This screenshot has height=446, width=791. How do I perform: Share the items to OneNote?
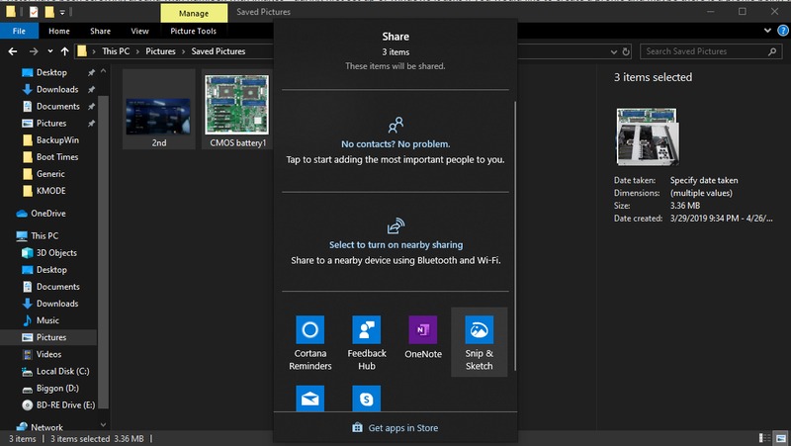point(422,340)
